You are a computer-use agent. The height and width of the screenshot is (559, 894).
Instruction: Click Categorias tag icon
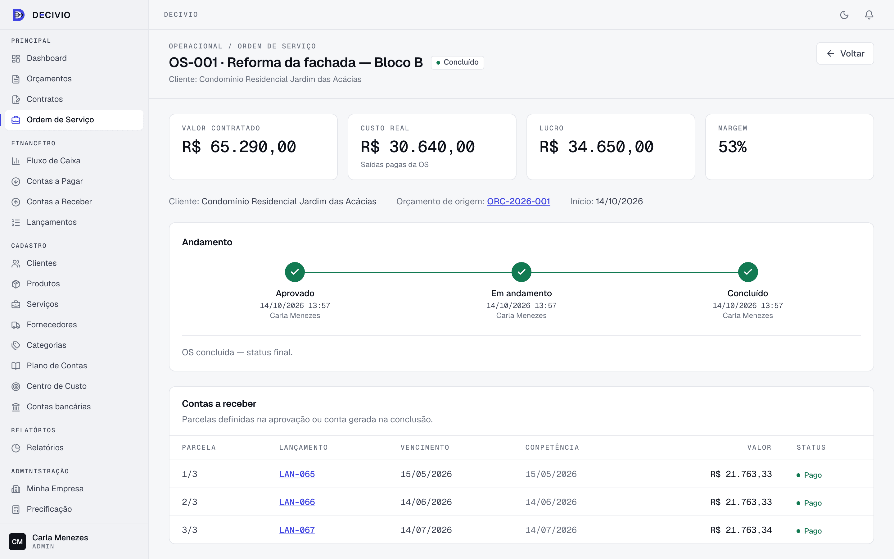pos(16,345)
